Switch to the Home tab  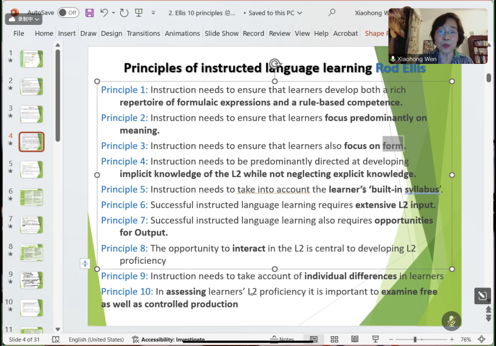44,33
